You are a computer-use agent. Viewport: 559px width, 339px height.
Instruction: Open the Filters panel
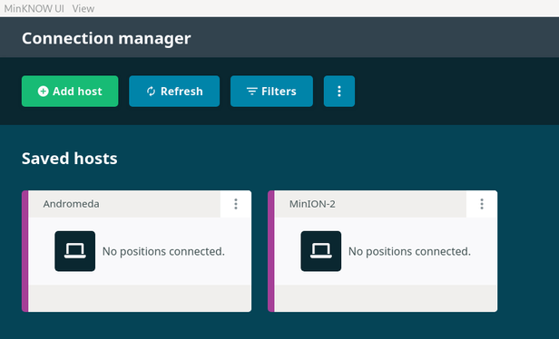(271, 92)
